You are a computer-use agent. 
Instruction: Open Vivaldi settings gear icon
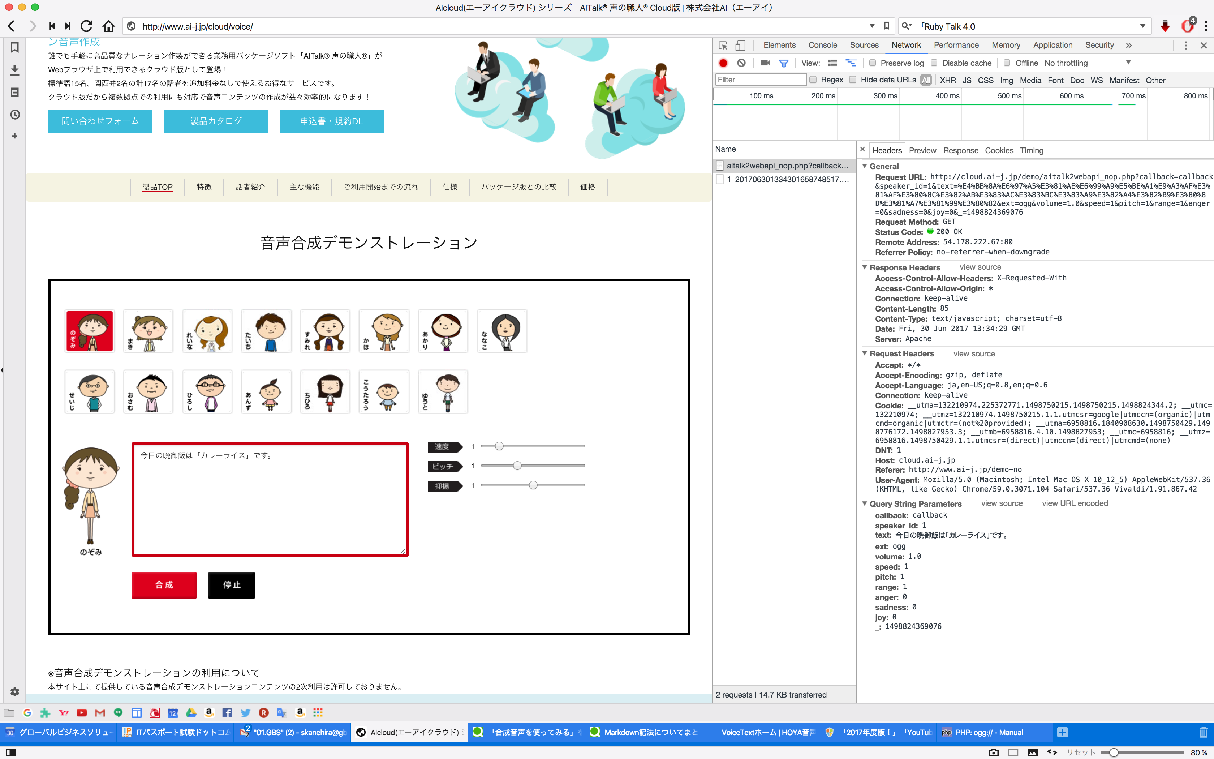tap(14, 692)
